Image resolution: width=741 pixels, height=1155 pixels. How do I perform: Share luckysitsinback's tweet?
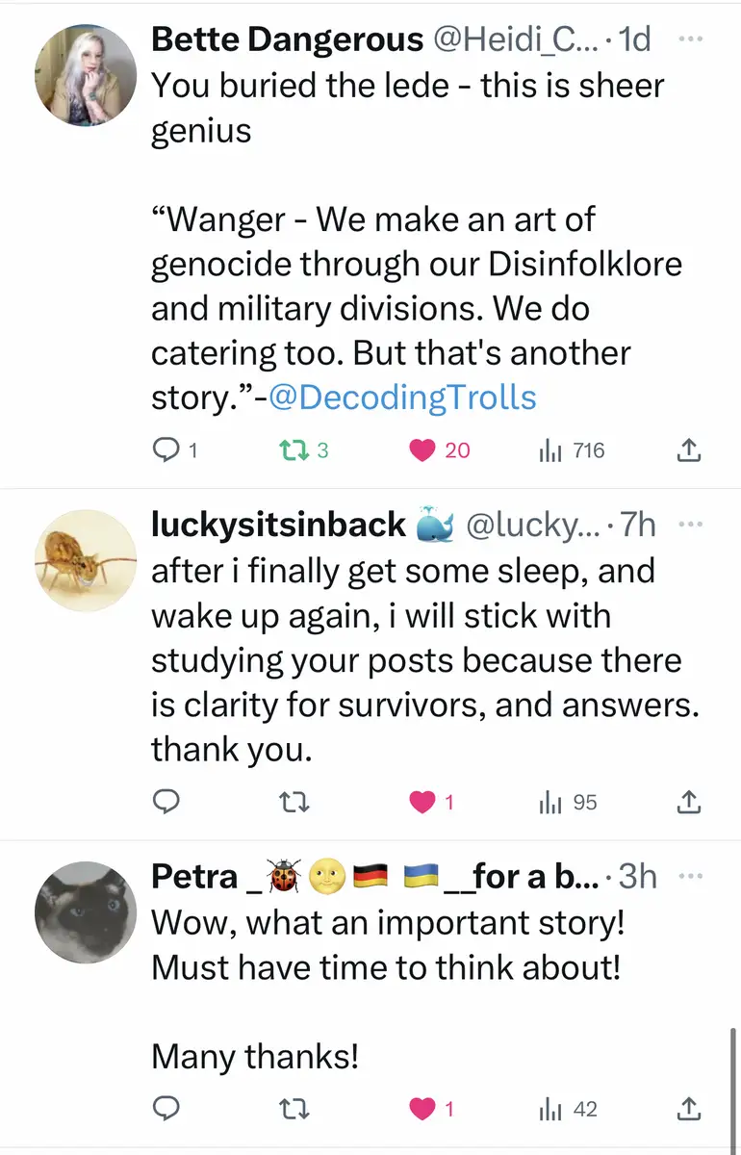[x=690, y=802]
